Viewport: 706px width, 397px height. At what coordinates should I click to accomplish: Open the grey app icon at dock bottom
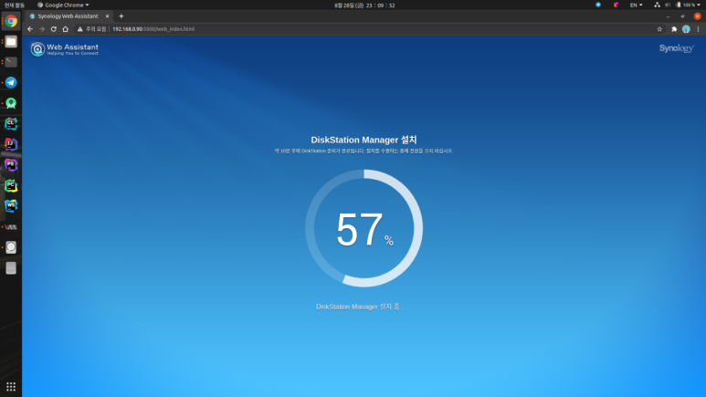pos(11,268)
